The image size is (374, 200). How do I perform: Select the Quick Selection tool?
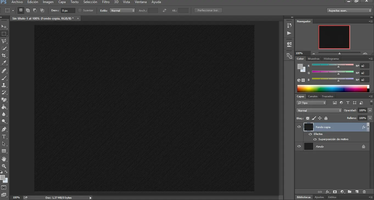tap(4, 48)
